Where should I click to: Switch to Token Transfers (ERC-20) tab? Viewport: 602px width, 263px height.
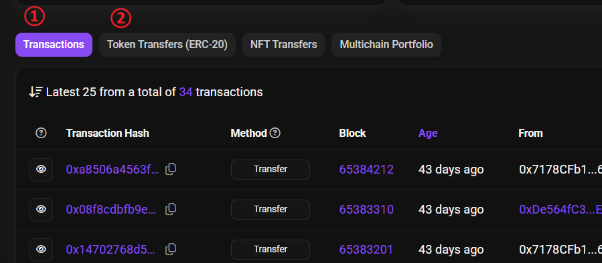pos(167,45)
